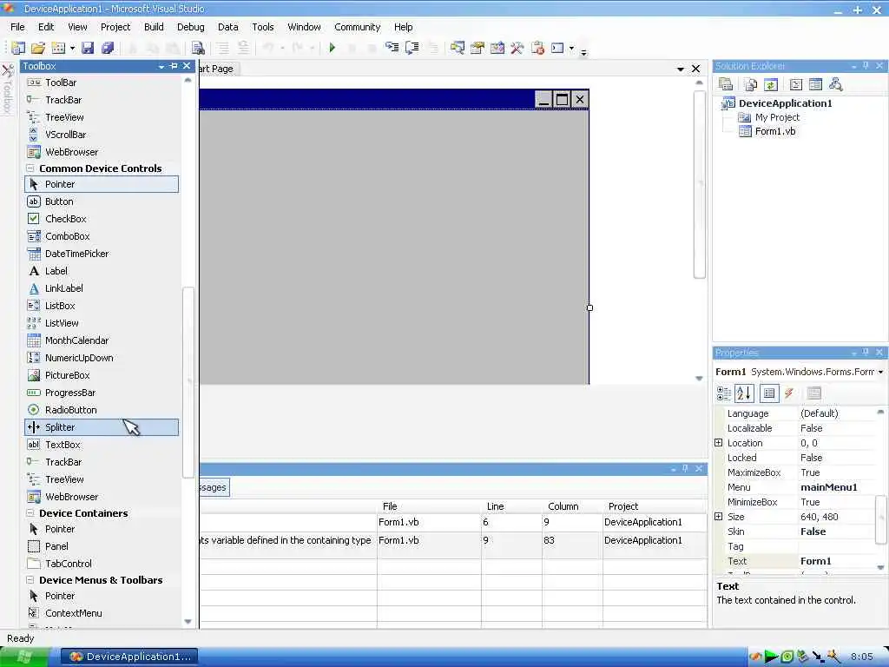Select the NumericUpDown control in Toolbox
Viewport: 889px width, 667px height.
(x=102, y=358)
